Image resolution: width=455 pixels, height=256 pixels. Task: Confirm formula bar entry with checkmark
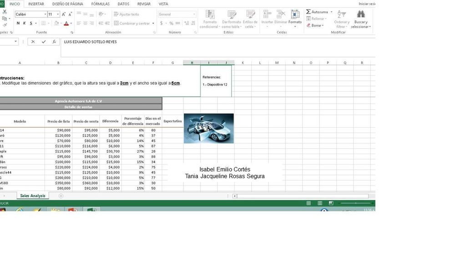44,42
